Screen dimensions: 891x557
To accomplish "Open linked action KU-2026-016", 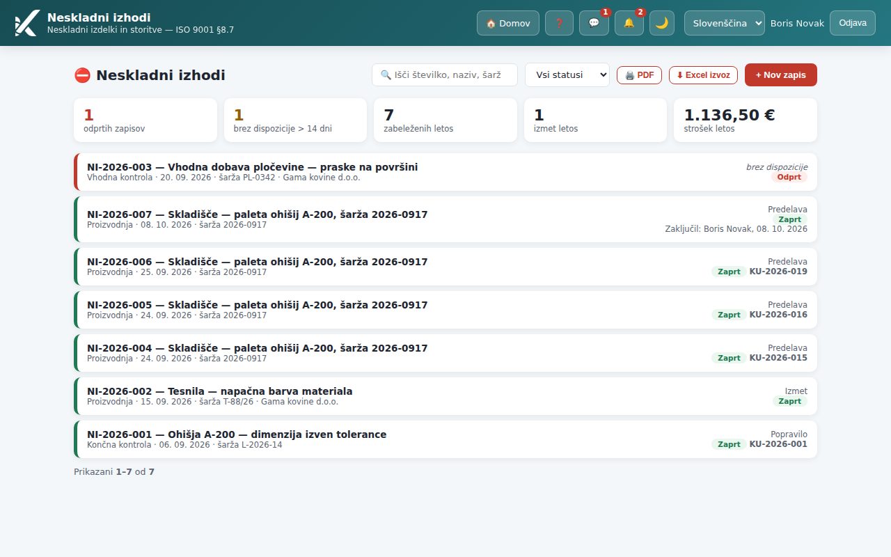I will [778, 315].
